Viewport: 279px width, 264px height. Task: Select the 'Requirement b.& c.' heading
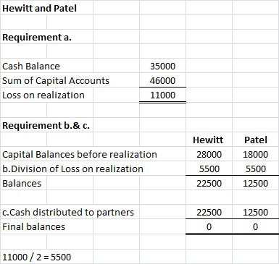(x=46, y=126)
